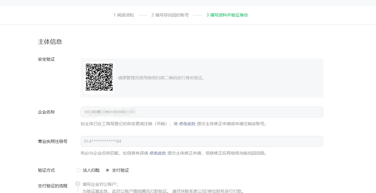Select step 3 填写资料并验证身份

227,15
